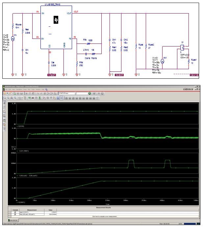Click the Rfbt 18200 resistor in schematic

(x=89, y=43)
